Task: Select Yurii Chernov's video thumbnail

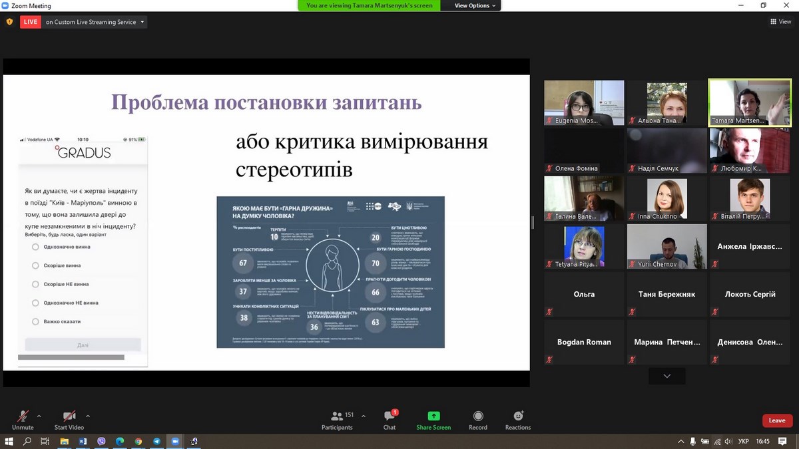Action: point(666,246)
